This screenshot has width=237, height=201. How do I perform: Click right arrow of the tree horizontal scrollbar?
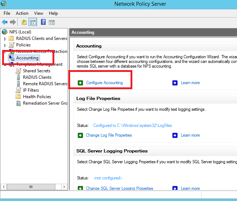click(64, 187)
